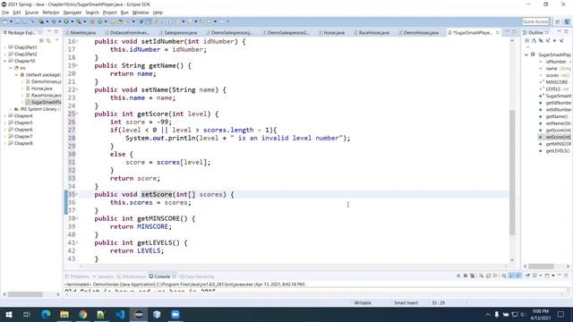The width and height of the screenshot is (573, 322).
Task: Fold the getScore method at line 25
Action: click(77, 114)
